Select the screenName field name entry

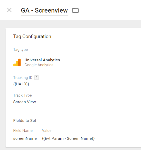point(25,139)
